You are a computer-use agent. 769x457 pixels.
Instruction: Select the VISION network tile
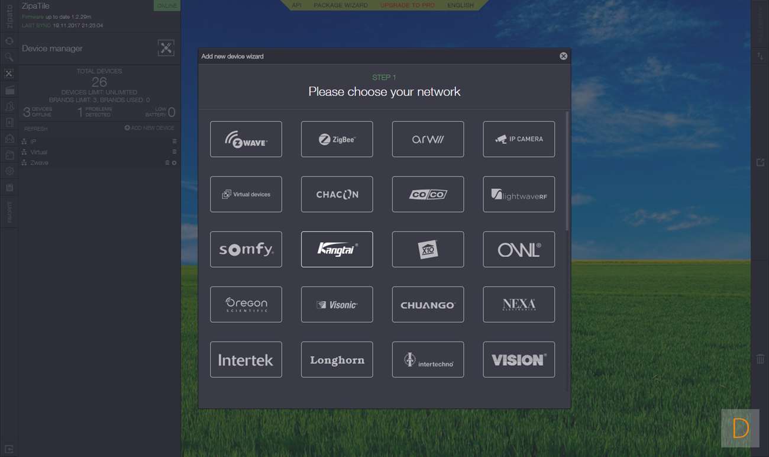click(x=519, y=359)
